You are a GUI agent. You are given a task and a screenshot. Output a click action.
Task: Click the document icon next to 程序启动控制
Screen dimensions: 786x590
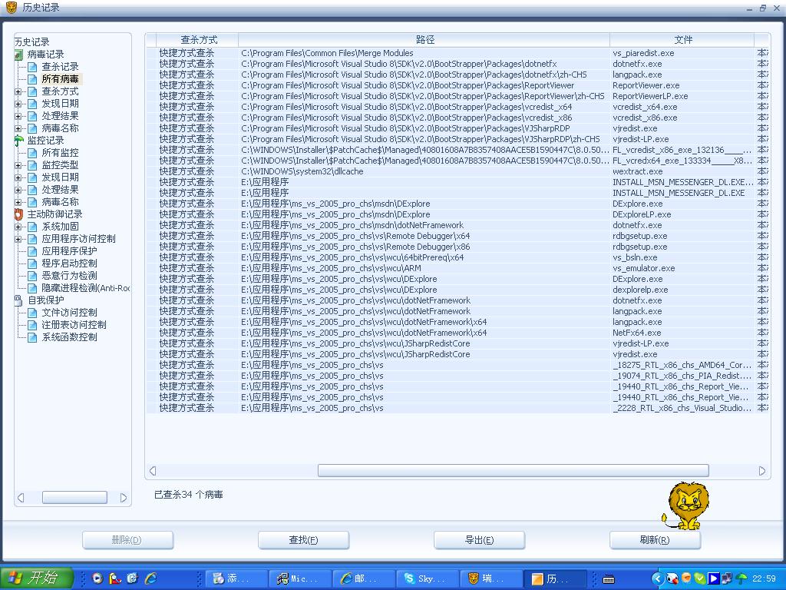[32, 264]
